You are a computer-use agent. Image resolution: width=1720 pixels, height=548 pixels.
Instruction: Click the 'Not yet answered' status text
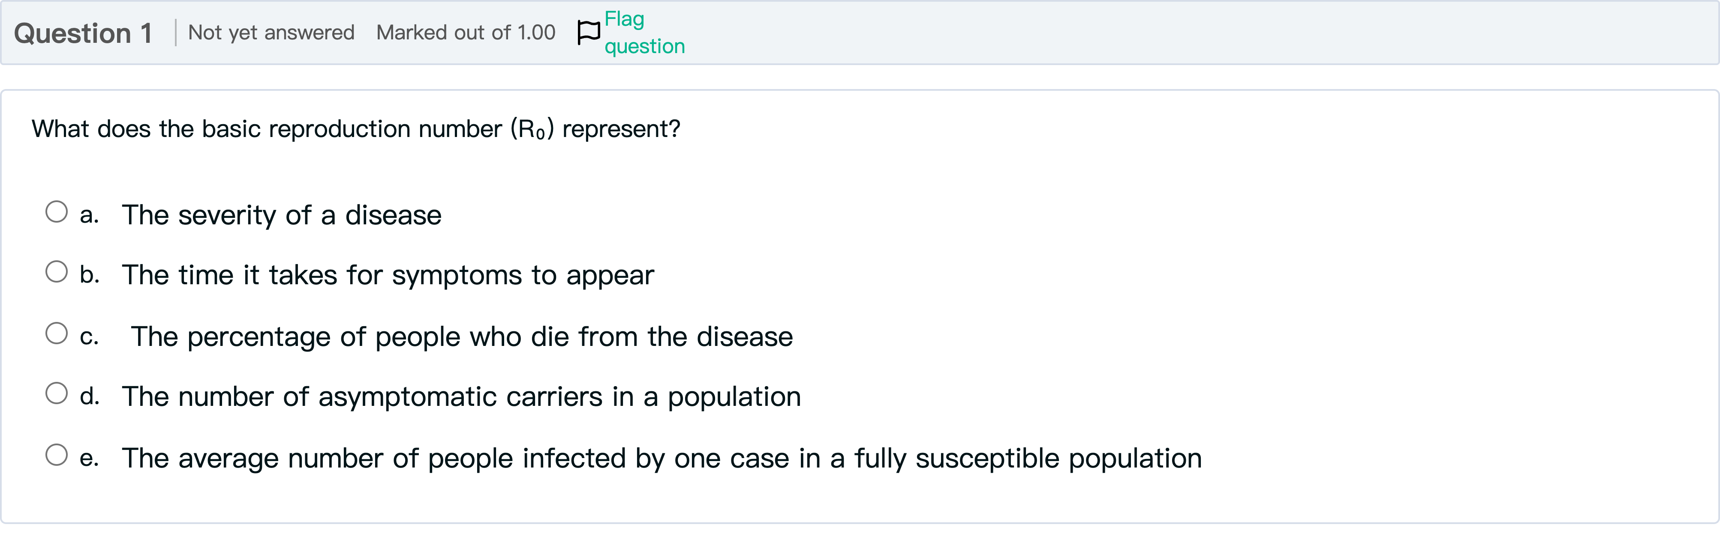coord(271,33)
